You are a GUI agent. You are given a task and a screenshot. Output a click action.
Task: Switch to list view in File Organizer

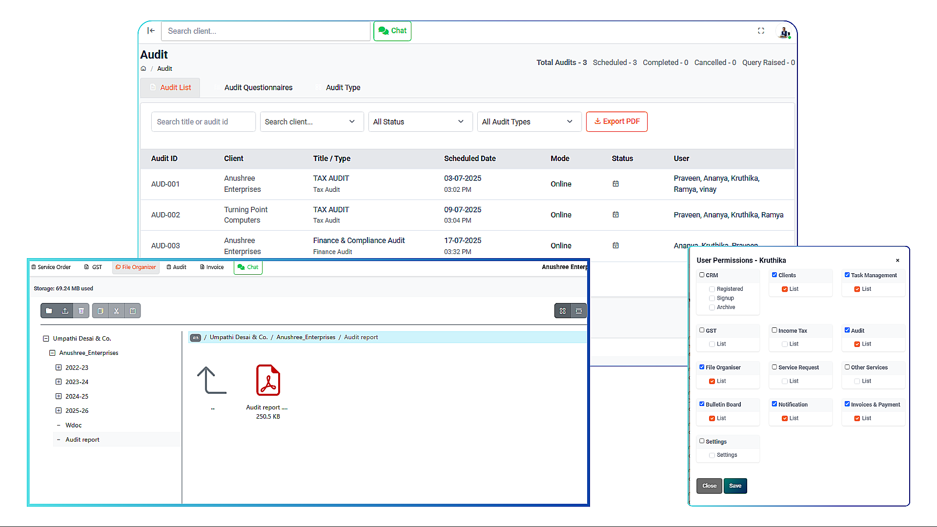click(578, 310)
